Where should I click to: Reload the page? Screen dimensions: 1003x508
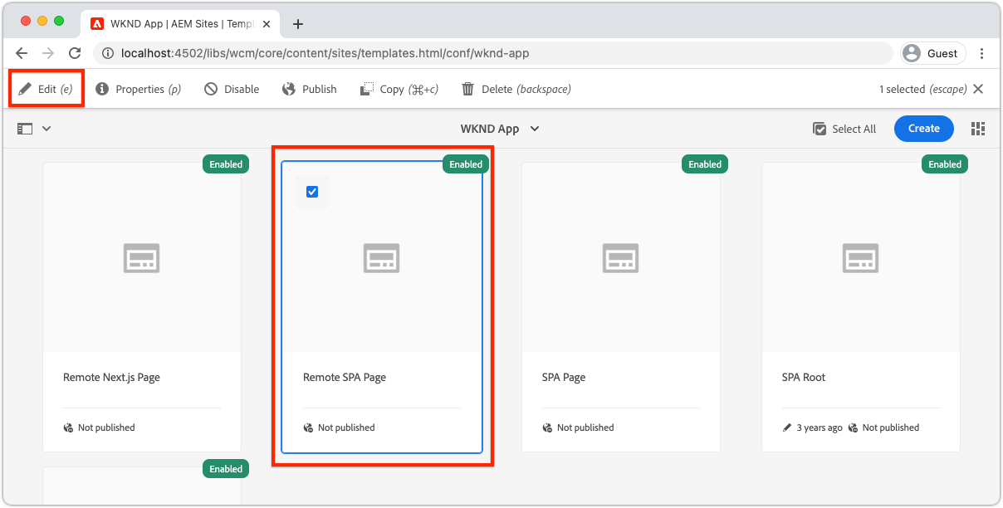pyautogui.click(x=75, y=53)
